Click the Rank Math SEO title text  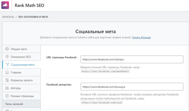(x=30, y=5)
